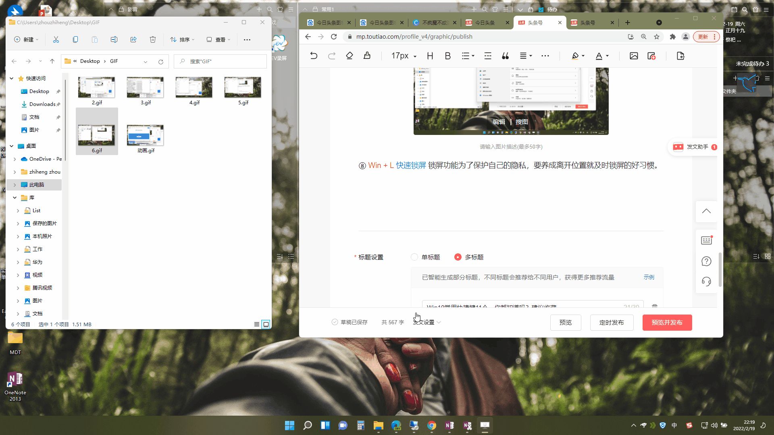Click the 预览并发布 button
Screen dimensions: 774x435
tap(667, 323)
